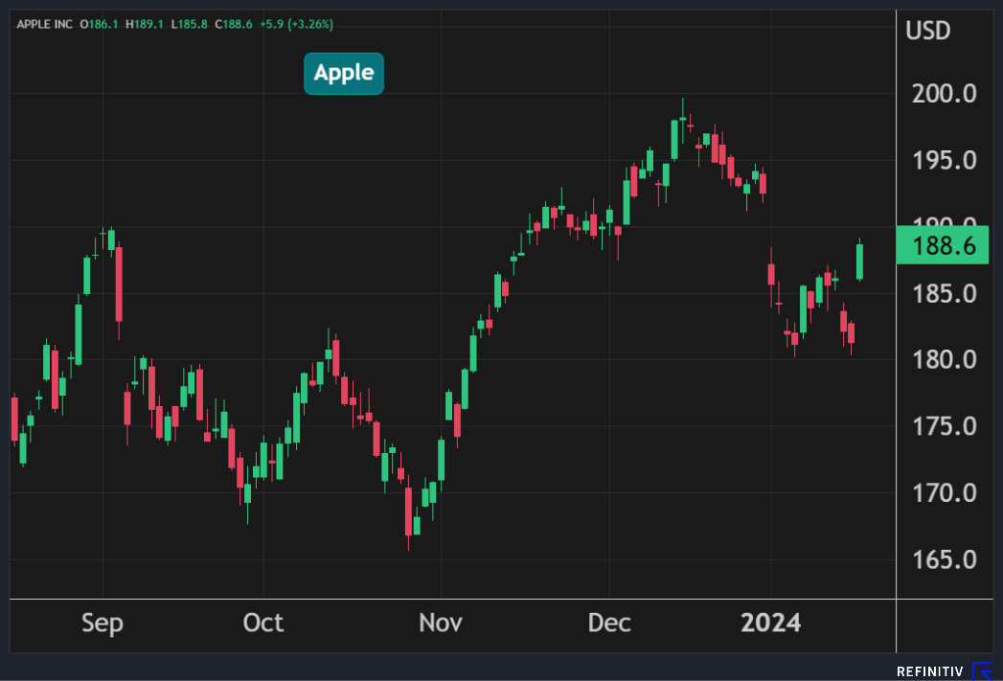Click the 175.0 price axis label
The width and height of the screenshot is (1003, 681).
(x=943, y=426)
